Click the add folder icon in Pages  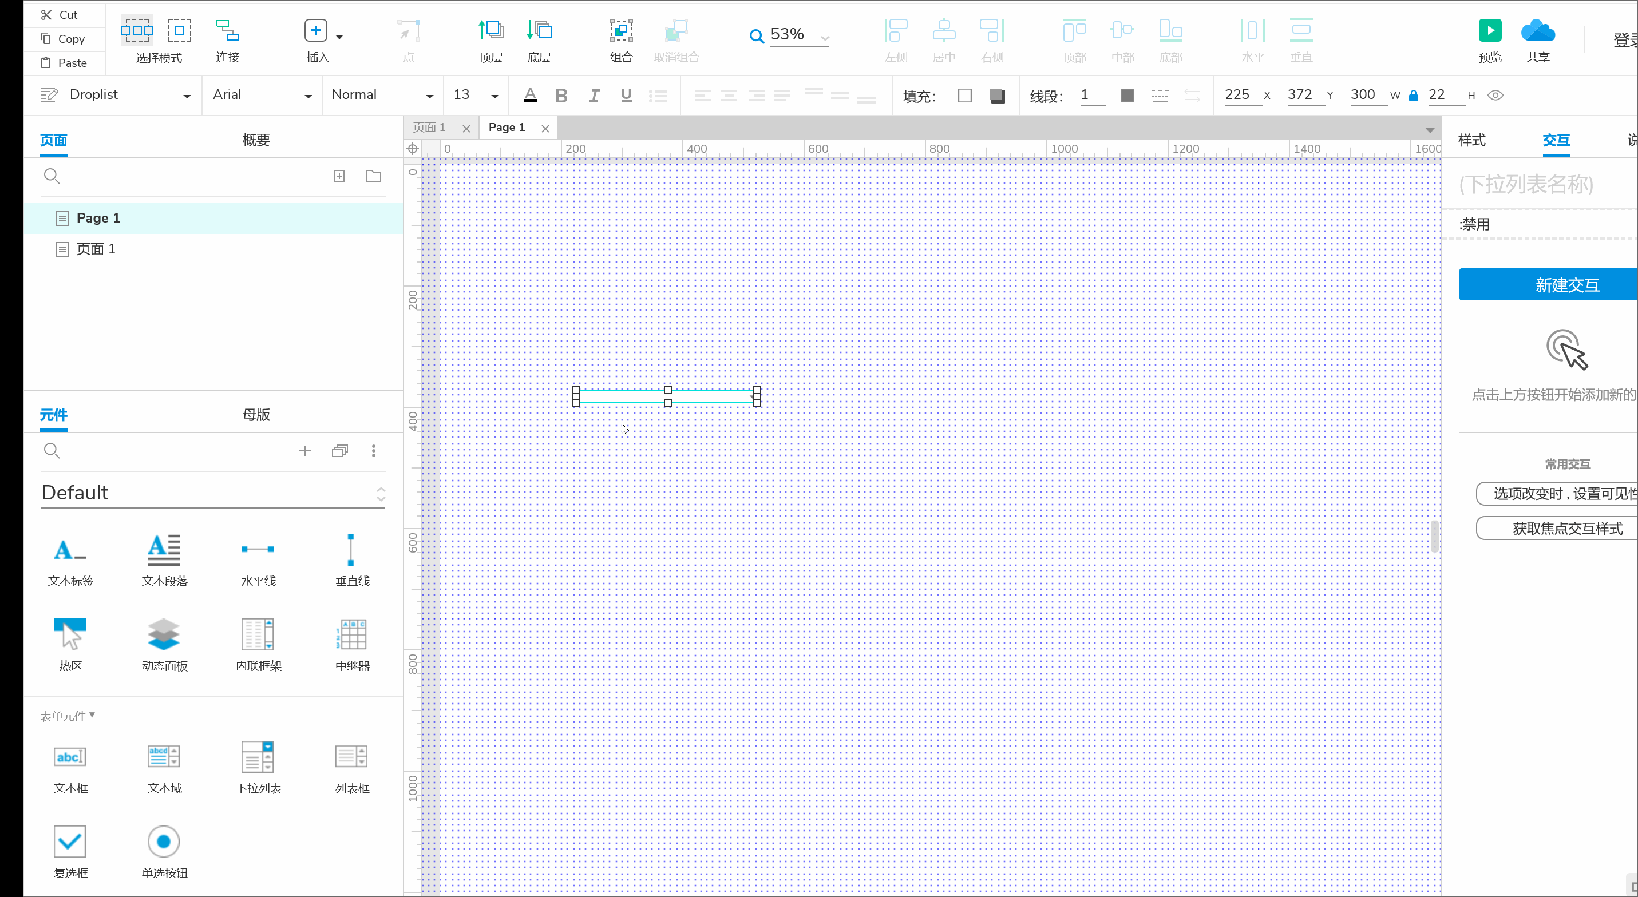pos(373,176)
